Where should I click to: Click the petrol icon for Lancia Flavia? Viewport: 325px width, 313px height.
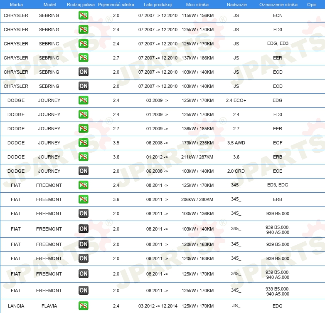tap(84, 306)
